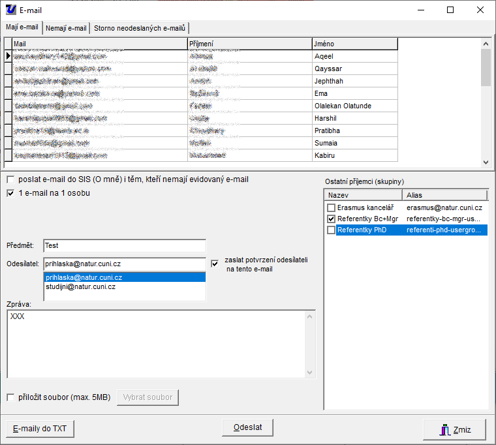Uncheck zaslat potvrzení odesílateli checkbox
Viewport: 496px width, 445px height.
pyautogui.click(x=215, y=264)
